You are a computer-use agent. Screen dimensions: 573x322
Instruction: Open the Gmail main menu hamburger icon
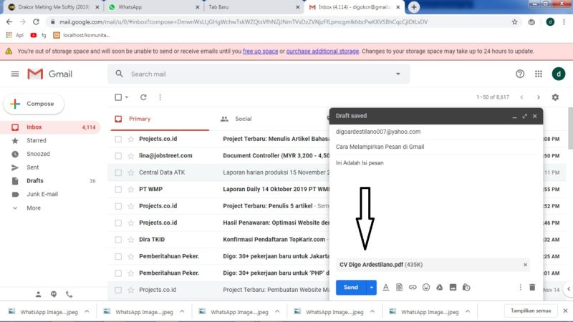(15, 74)
